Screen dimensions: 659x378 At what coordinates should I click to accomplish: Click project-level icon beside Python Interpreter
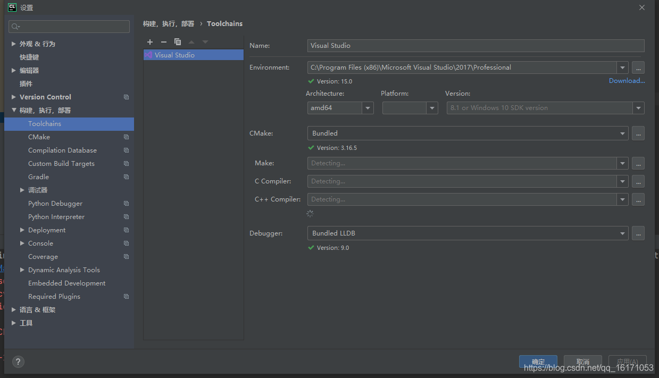[126, 216]
